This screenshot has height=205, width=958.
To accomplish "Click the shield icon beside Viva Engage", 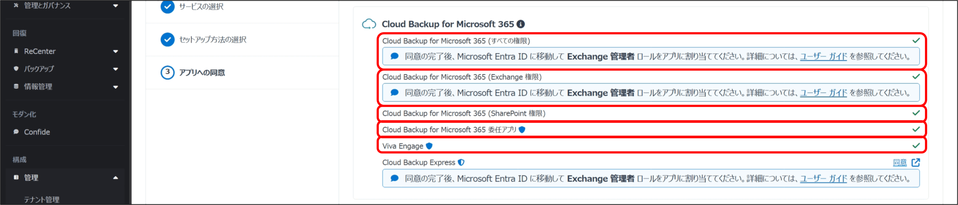I will (429, 146).
